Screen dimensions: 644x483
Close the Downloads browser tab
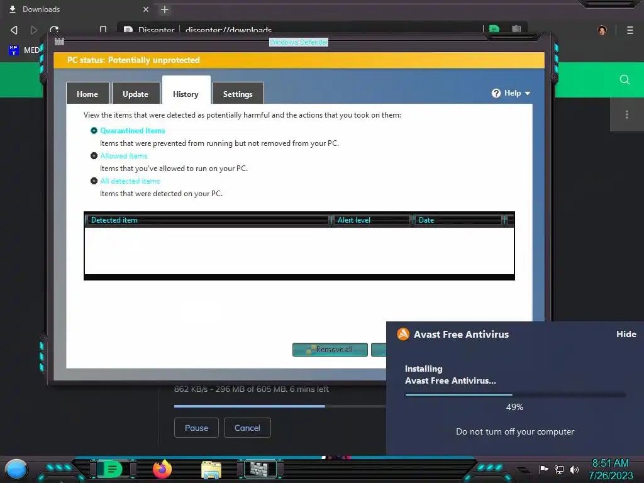pos(146,9)
